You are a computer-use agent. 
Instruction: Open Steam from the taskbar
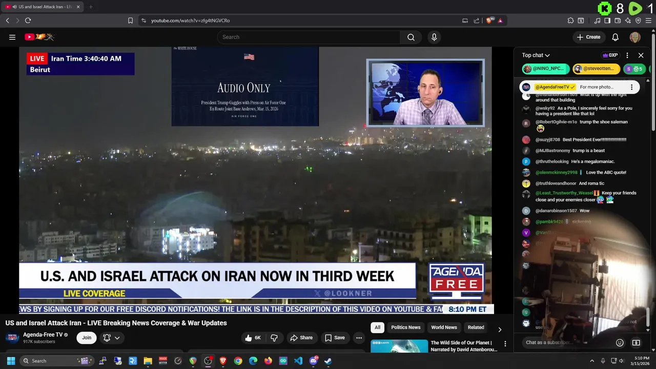(x=328, y=361)
